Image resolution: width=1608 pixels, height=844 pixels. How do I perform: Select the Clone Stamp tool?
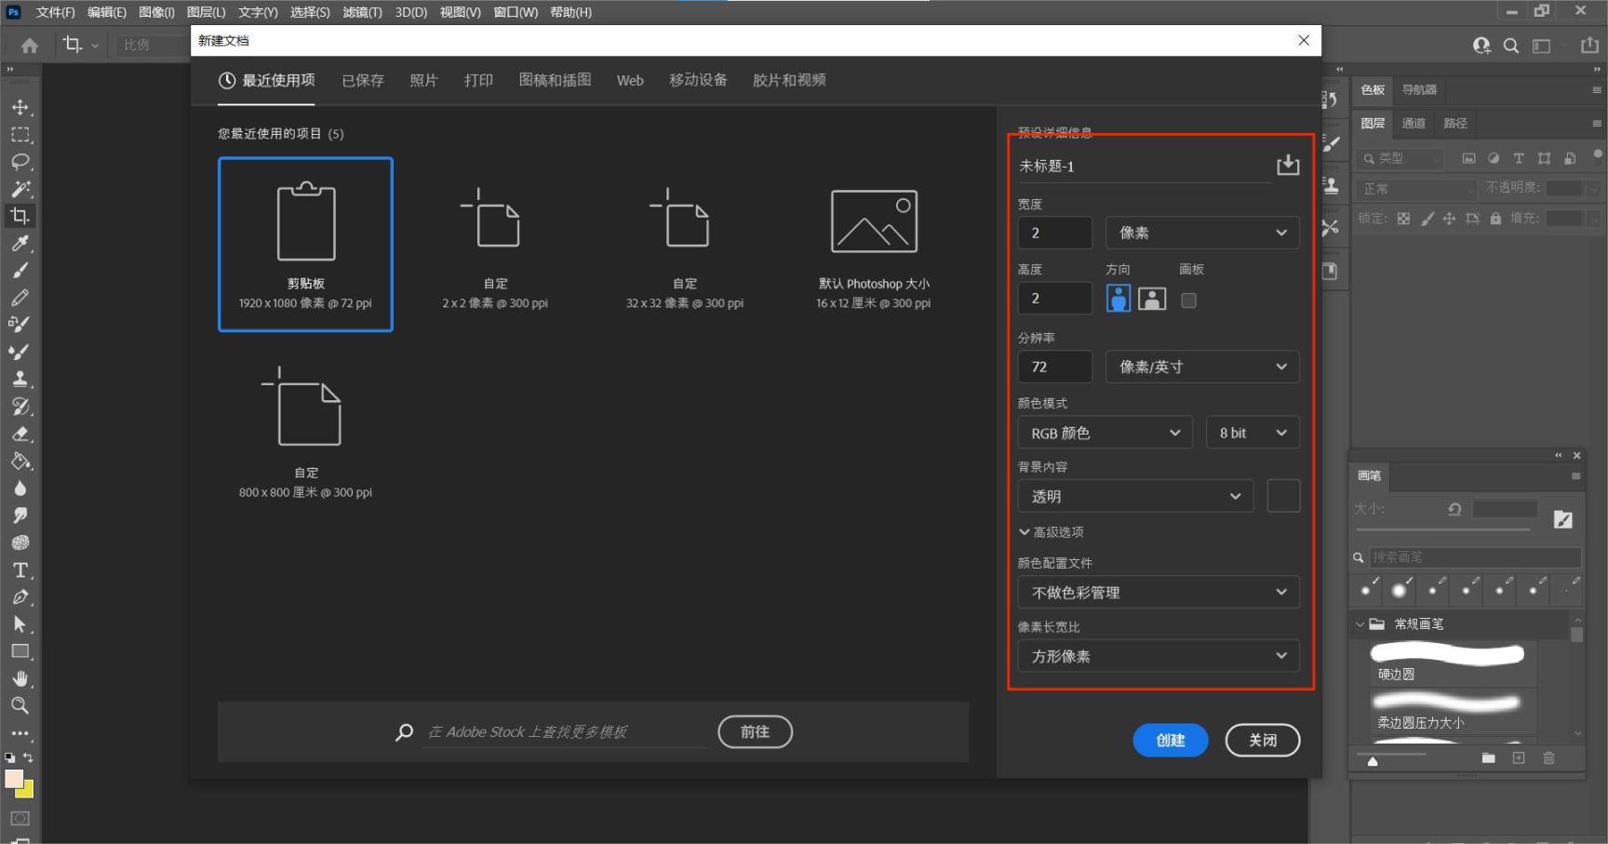[x=20, y=379]
